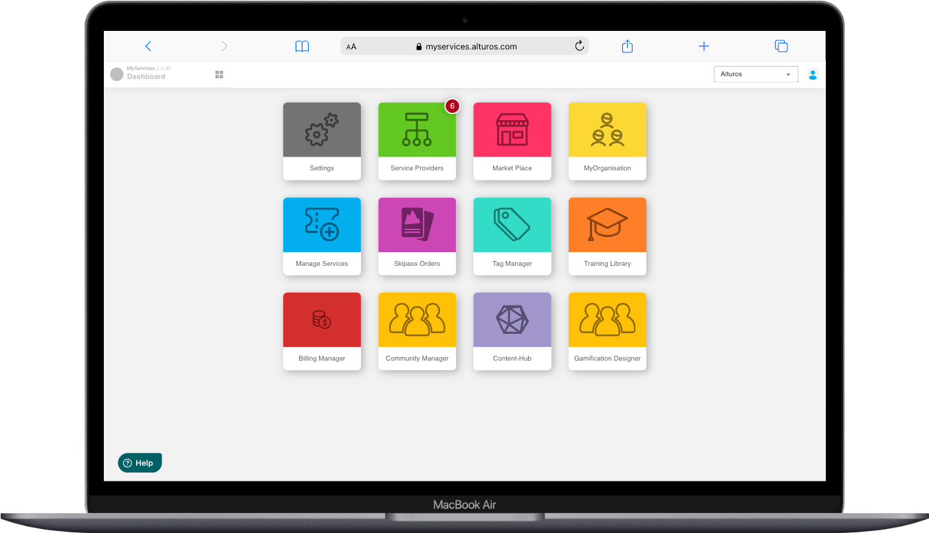Click the user profile icon
Image resolution: width=929 pixels, height=533 pixels.
tap(813, 74)
